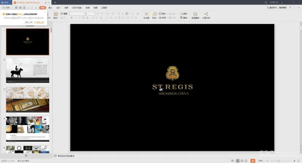Open the Selection Pane (选择窗格) icon
Viewport: 302px width, 163px height.
195,14
